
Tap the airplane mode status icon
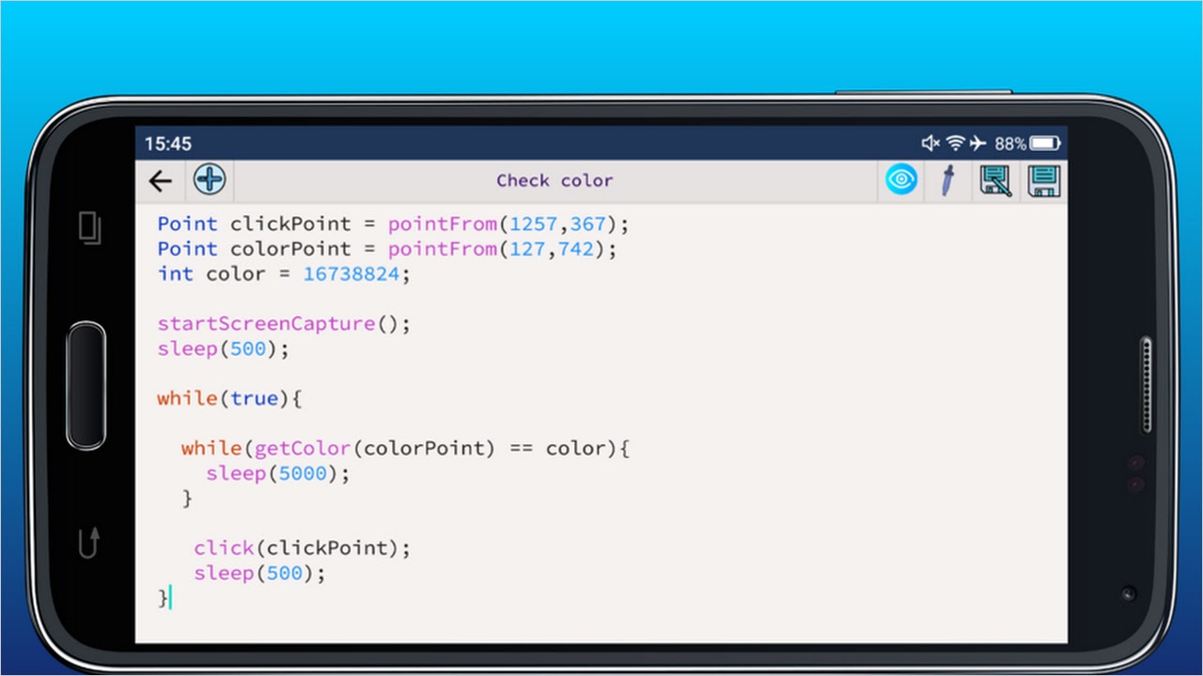coord(978,144)
